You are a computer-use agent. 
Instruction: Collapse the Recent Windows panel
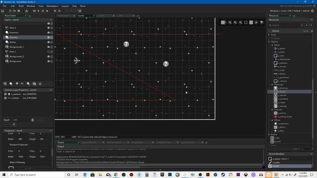coord(312,154)
